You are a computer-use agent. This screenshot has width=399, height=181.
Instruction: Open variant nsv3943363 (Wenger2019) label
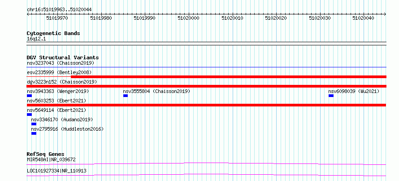click(58, 91)
